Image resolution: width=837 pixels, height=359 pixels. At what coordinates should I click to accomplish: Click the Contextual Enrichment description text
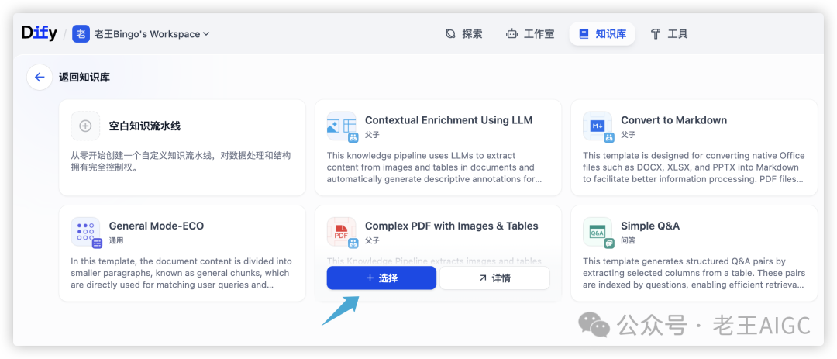(x=435, y=167)
